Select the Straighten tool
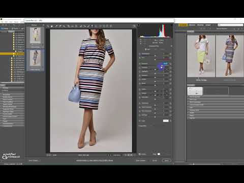Viewport: 244px width, 183px height. pos(72,26)
